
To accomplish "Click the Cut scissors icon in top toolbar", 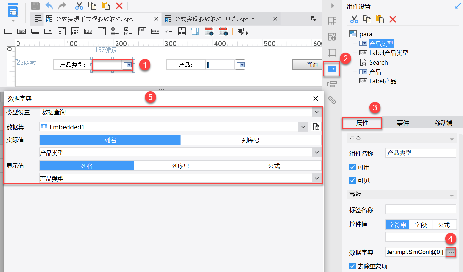I will point(79,5).
